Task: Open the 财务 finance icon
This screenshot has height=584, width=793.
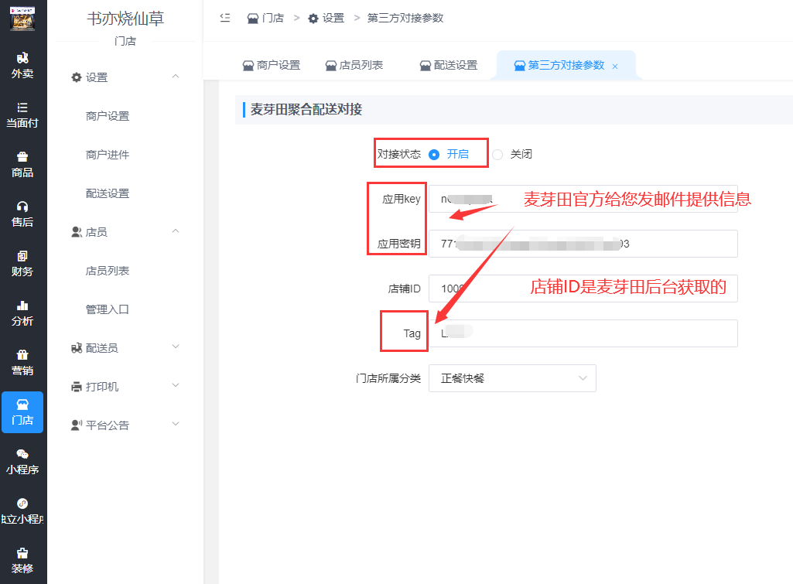Action: click(22, 264)
